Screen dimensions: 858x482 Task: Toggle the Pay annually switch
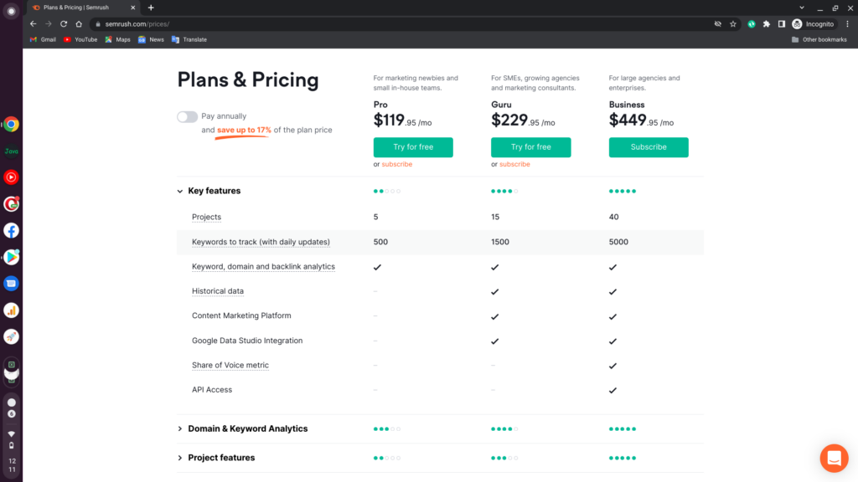(187, 116)
